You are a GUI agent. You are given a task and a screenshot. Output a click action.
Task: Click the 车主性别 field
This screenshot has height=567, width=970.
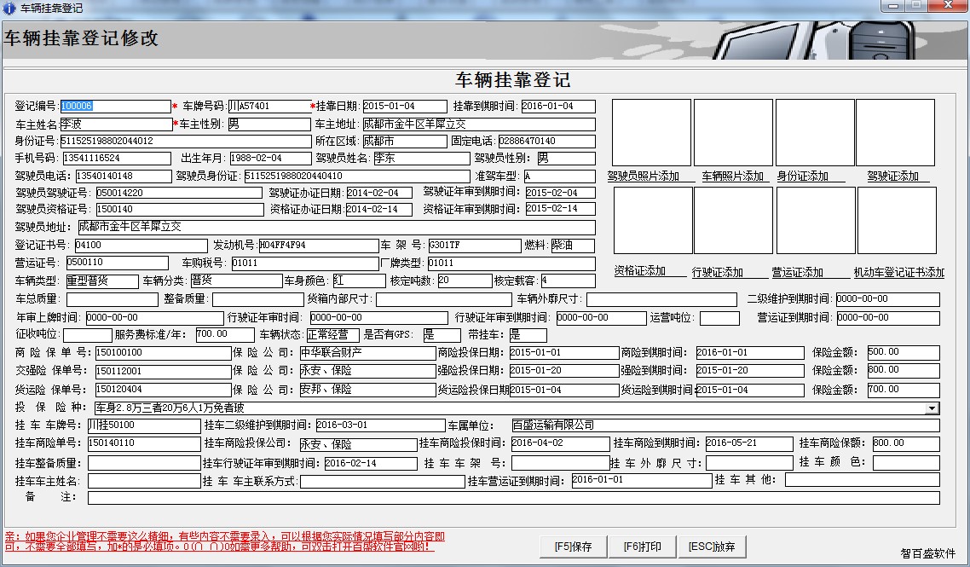pos(269,124)
